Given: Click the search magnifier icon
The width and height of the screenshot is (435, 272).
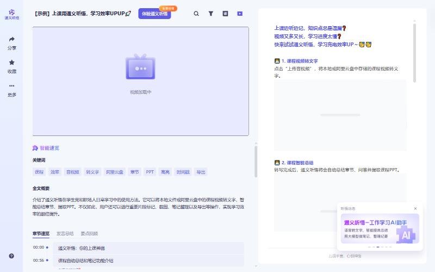Looking at the screenshot, I should pyautogui.click(x=196, y=14).
